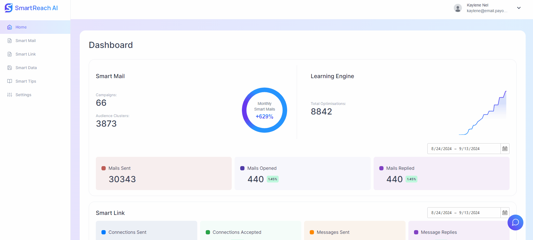Click the Smart Link document icon

(10, 54)
